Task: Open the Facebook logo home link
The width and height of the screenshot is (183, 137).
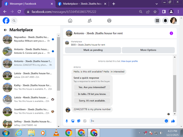Action: pyautogui.click(x=6, y=20)
